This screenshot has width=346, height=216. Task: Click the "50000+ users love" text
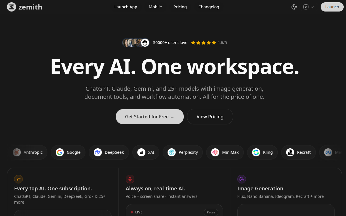point(170,43)
